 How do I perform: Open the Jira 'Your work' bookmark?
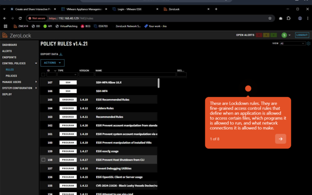[x=155, y=26]
